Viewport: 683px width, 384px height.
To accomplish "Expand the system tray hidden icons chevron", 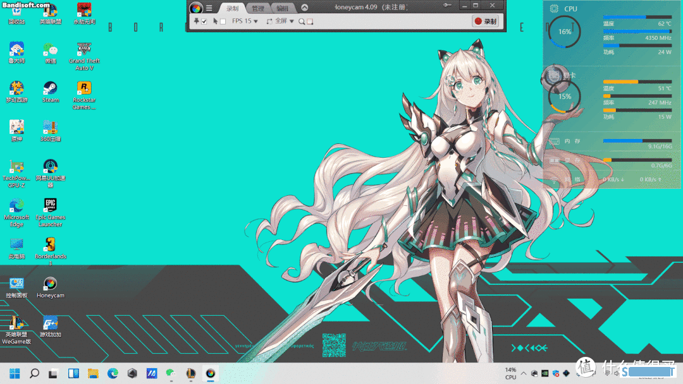I will coord(524,373).
